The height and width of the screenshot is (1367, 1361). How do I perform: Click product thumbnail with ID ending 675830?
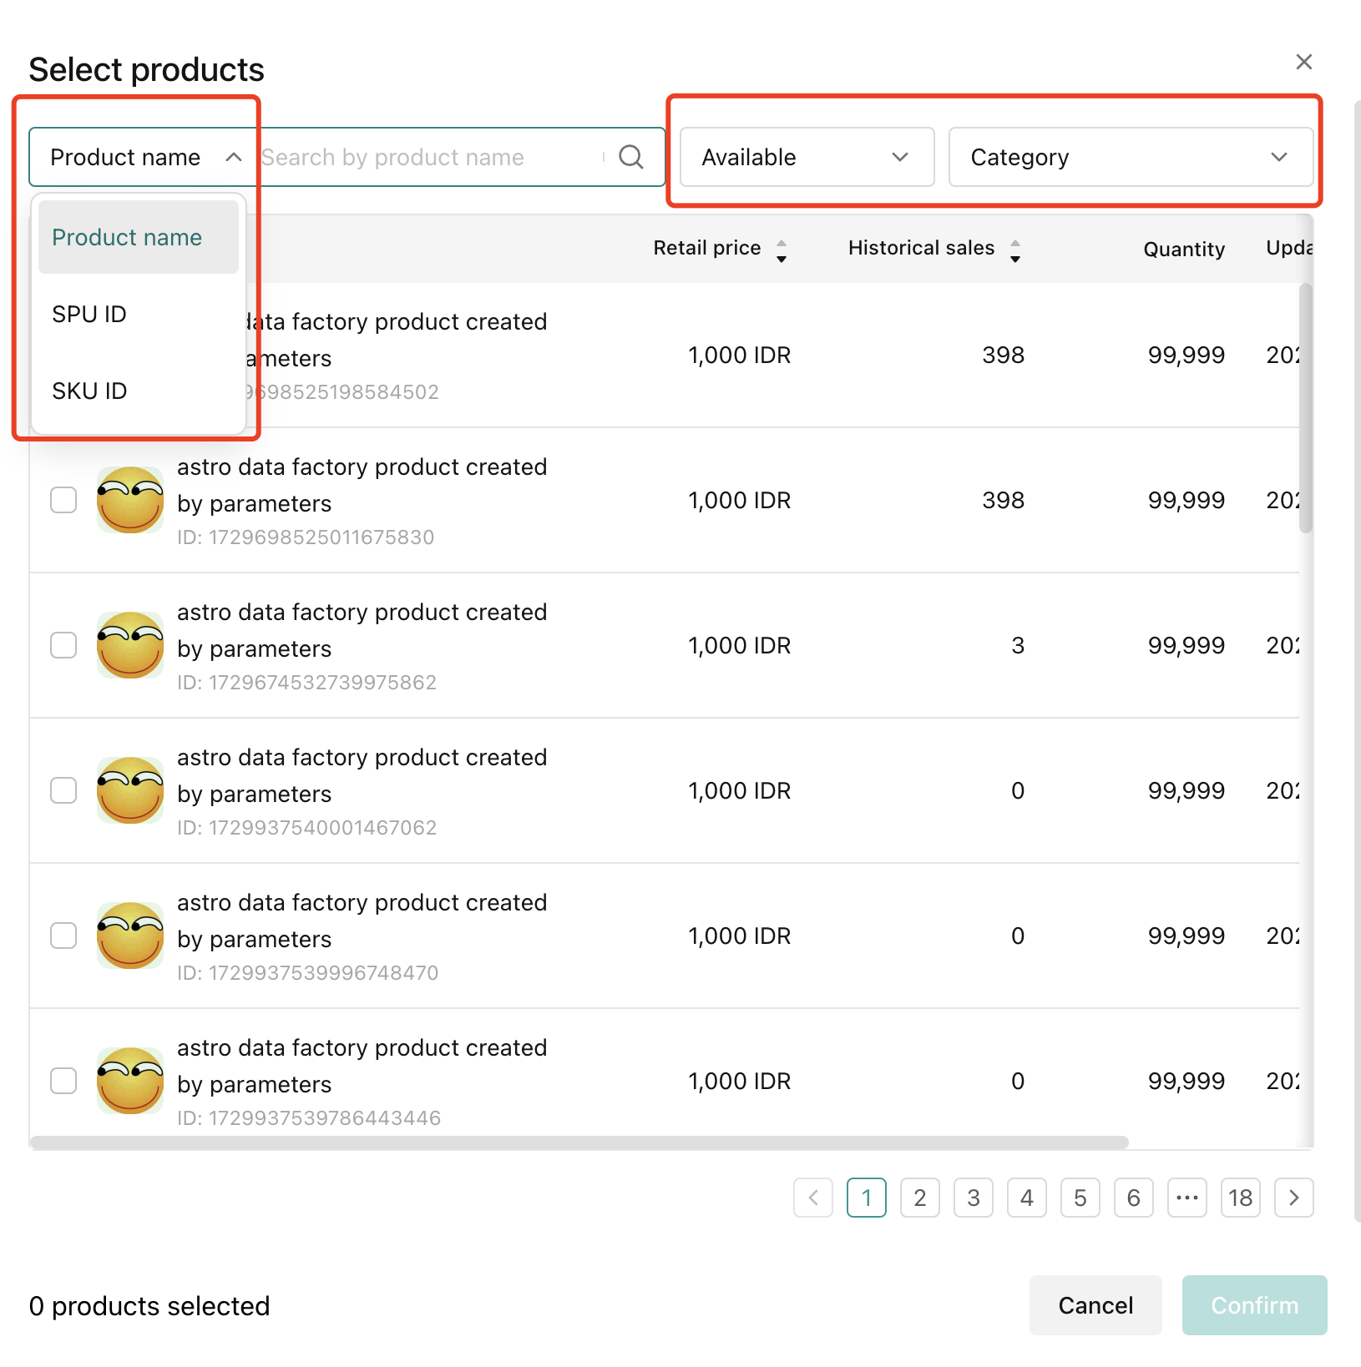pos(130,500)
